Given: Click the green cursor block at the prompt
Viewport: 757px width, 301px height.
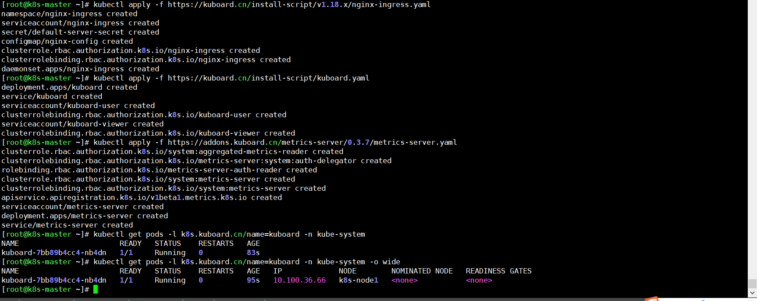Looking at the screenshot, I should (x=96, y=290).
